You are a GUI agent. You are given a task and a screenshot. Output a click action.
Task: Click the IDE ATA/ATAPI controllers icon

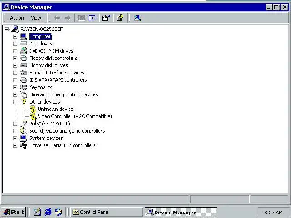pyautogui.click(x=24, y=80)
